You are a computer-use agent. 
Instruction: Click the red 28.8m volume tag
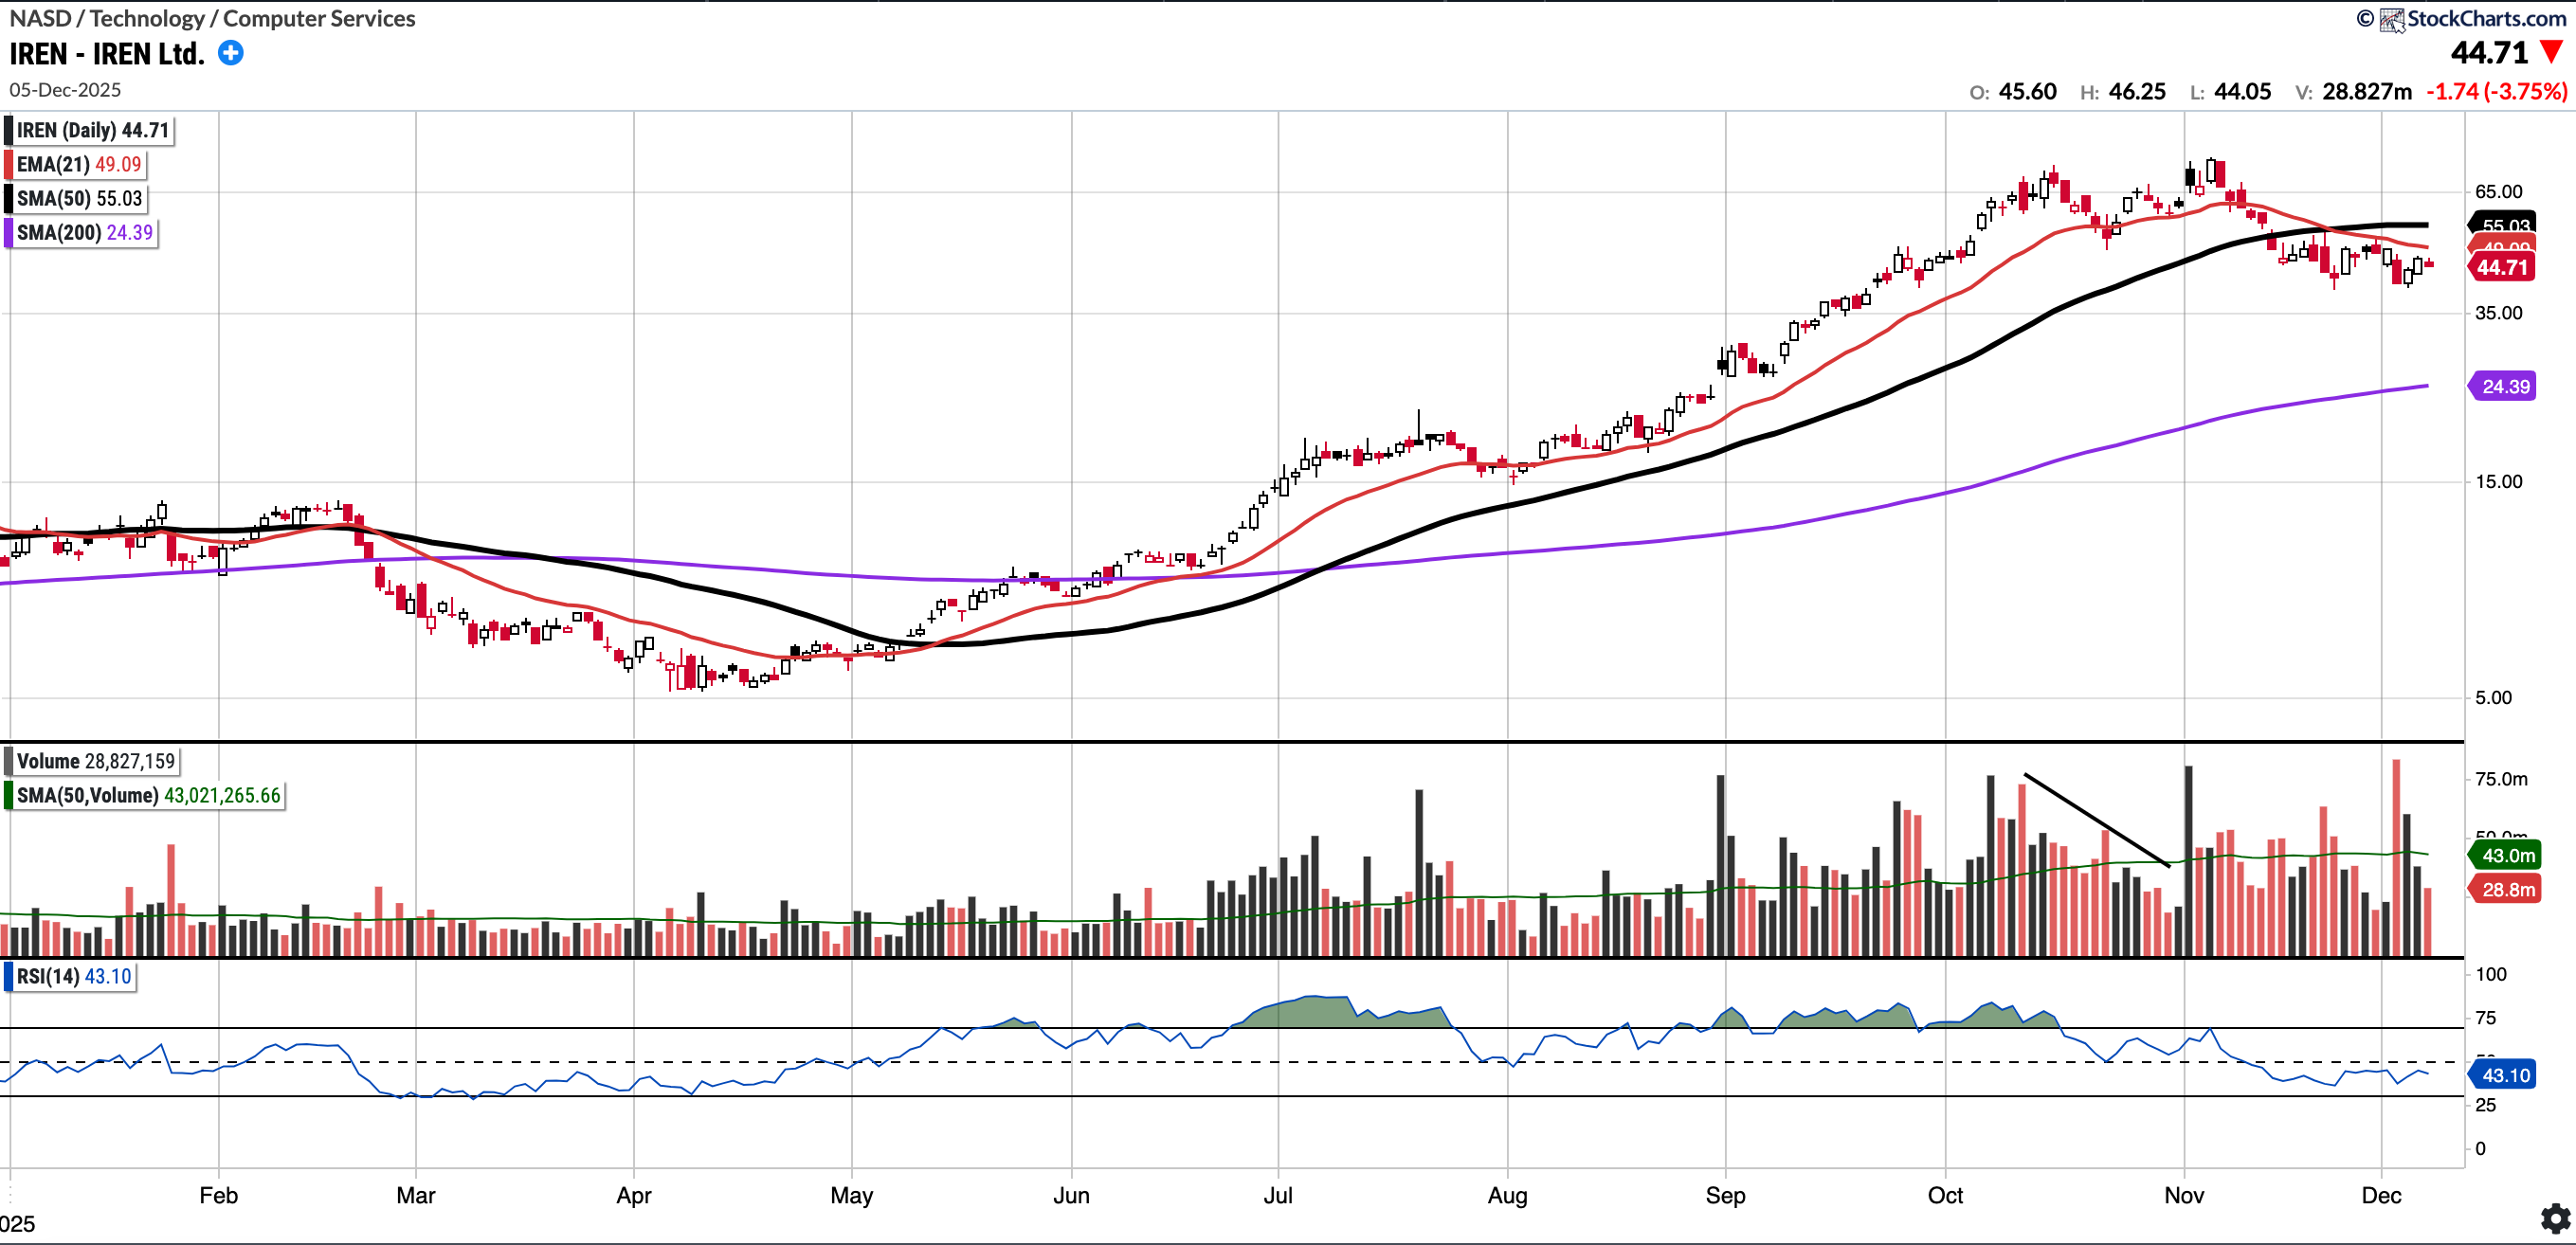[2508, 889]
